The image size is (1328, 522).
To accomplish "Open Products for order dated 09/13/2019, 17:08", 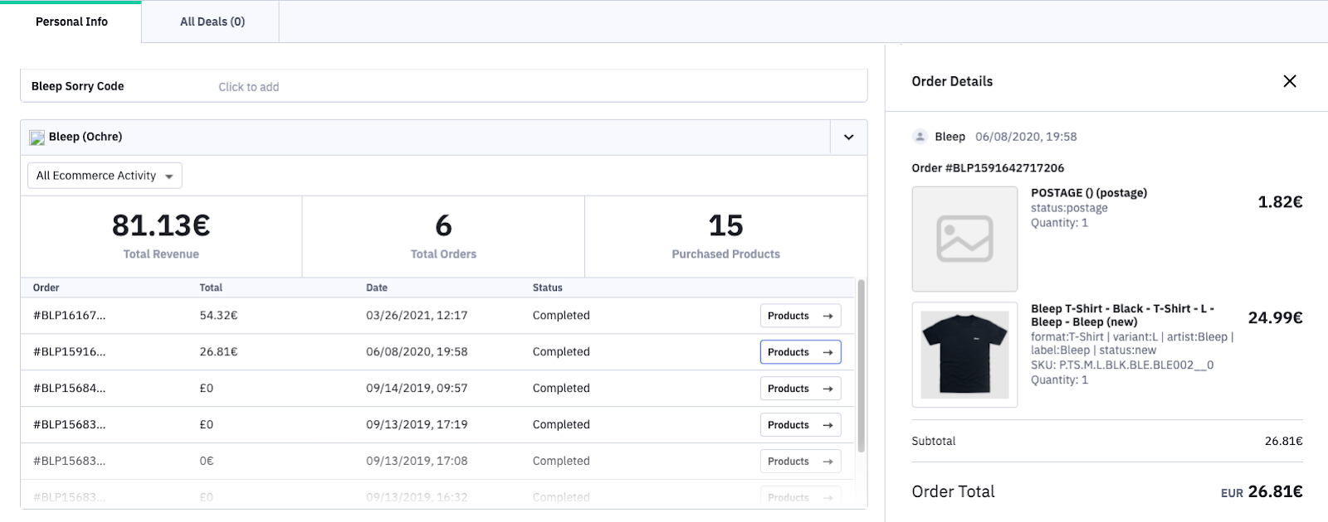I will [800, 462].
